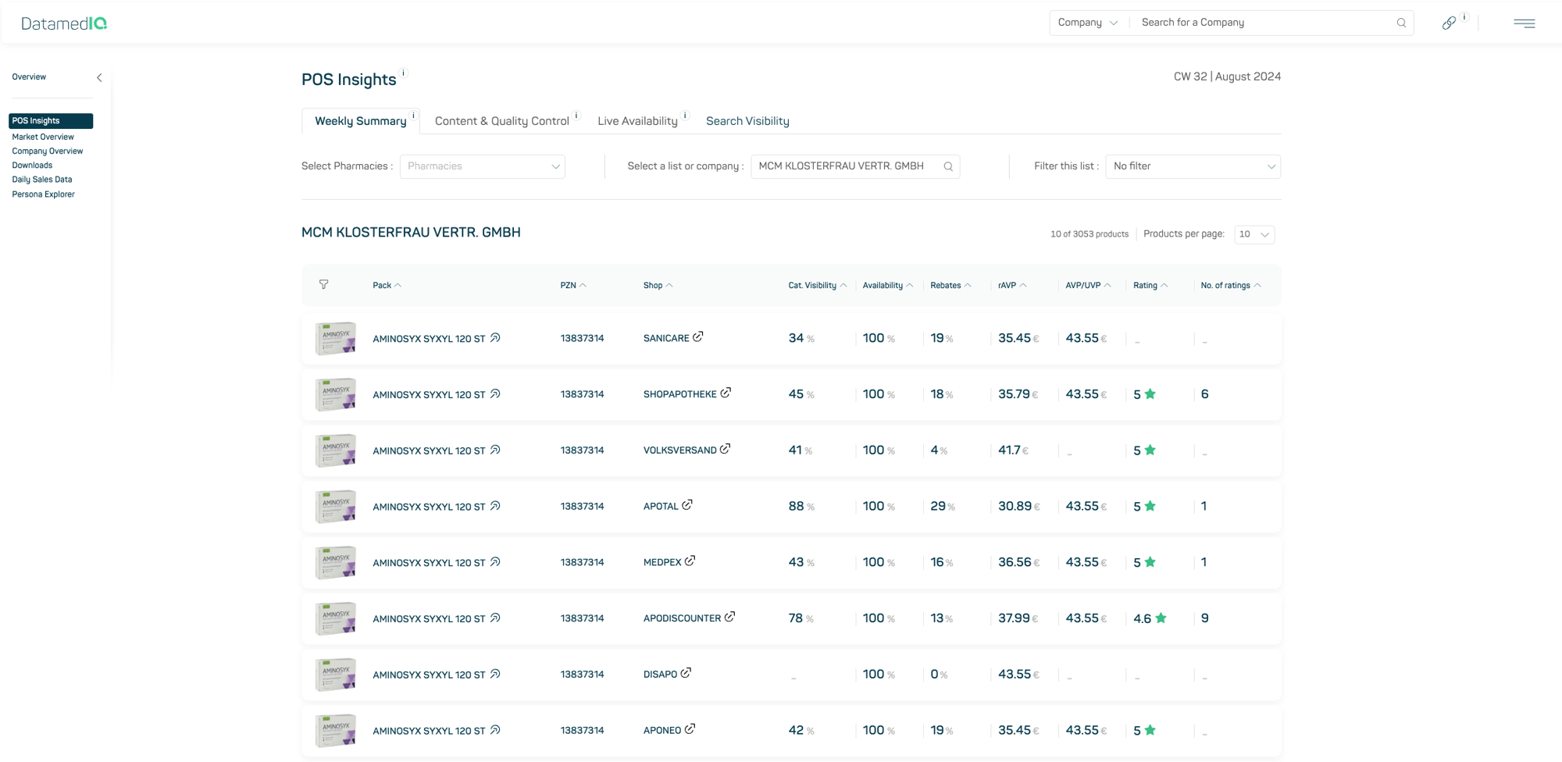Sort table by PZN column

573,286
